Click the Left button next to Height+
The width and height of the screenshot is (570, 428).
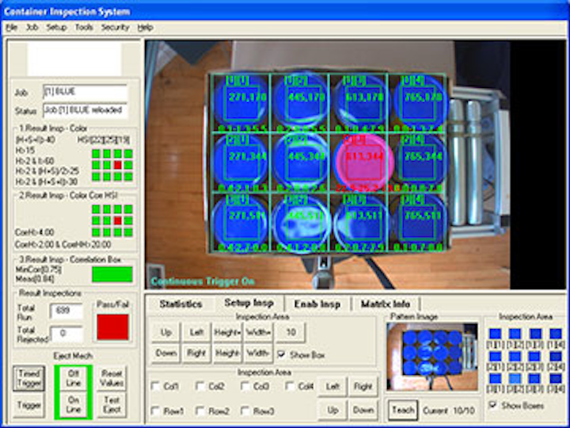click(x=196, y=333)
